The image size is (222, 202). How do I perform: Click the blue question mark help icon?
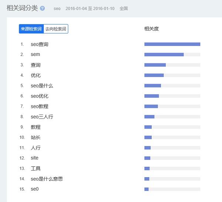(x=42, y=9)
